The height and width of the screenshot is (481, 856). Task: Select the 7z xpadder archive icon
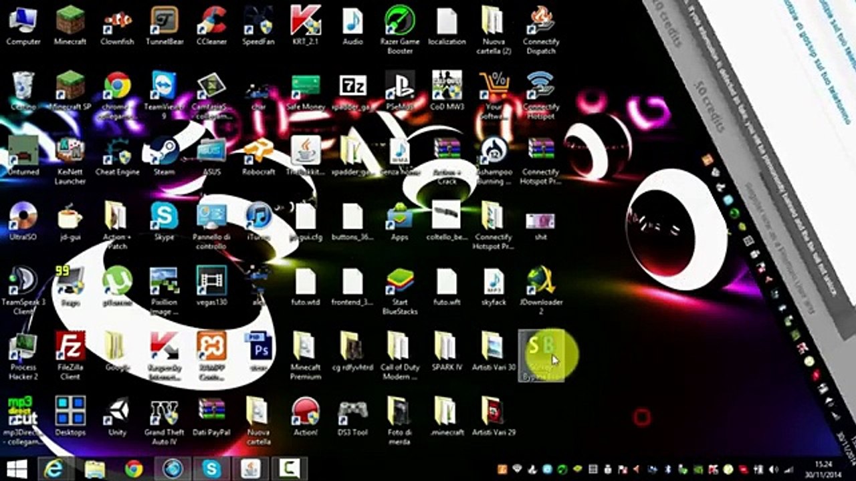pos(352,91)
